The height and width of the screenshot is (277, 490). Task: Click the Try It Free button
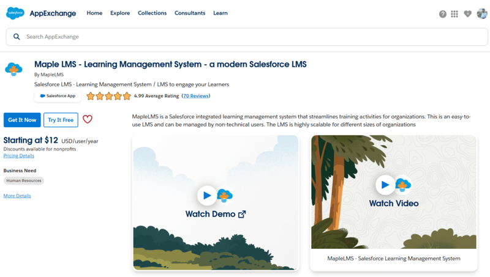[x=61, y=120]
